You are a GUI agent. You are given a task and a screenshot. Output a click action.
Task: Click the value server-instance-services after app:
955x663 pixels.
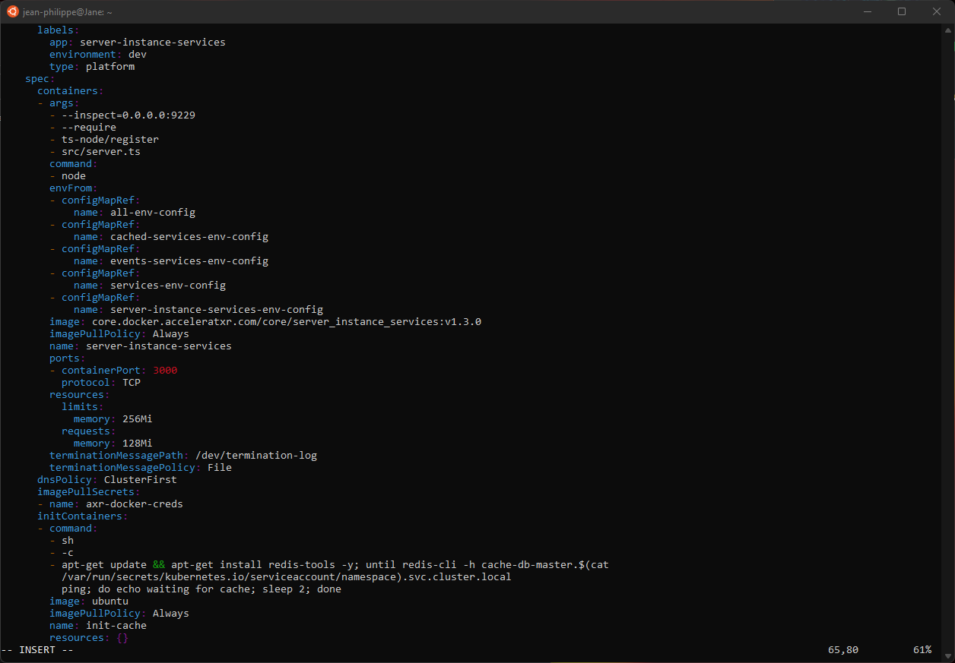point(153,43)
